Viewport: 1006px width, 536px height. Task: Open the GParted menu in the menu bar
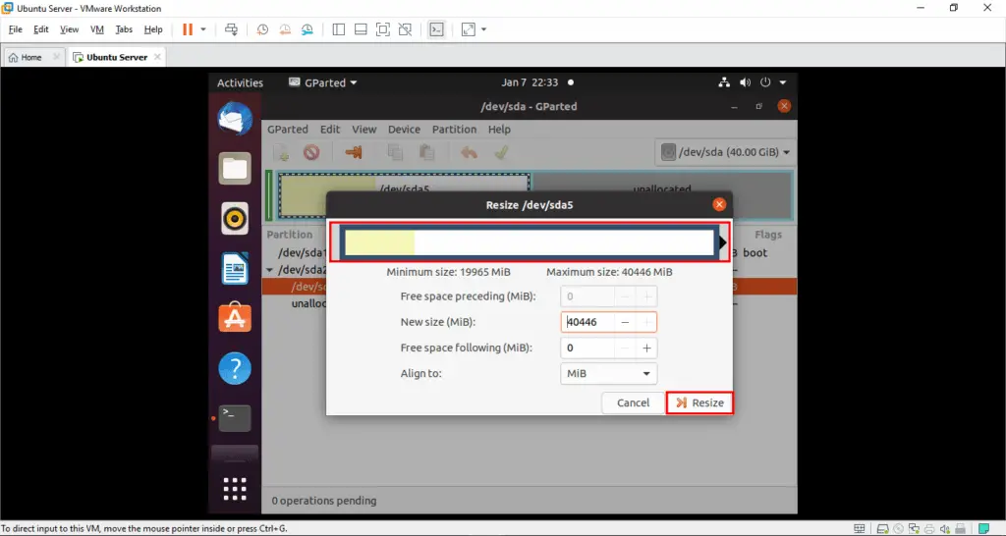(288, 129)
